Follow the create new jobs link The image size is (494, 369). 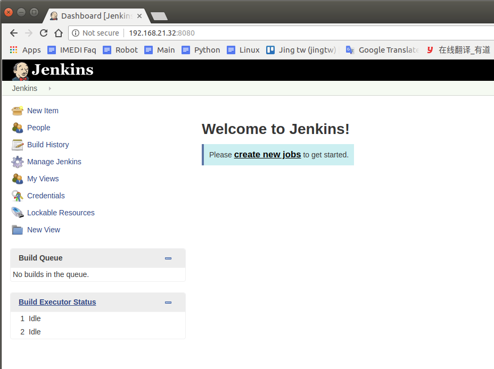tap(267, 154)
